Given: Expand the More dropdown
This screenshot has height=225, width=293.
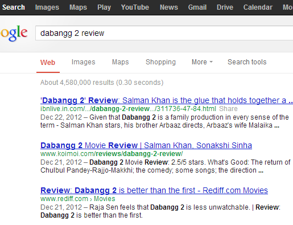Looking at the screenshot, I should [x=202, y=62].
